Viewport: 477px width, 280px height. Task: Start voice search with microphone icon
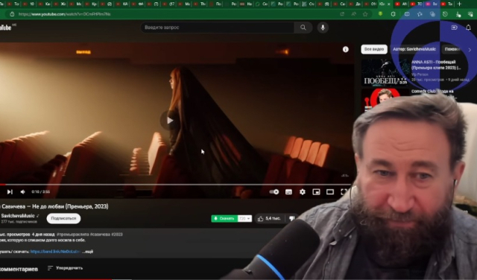tap(323, 28)
